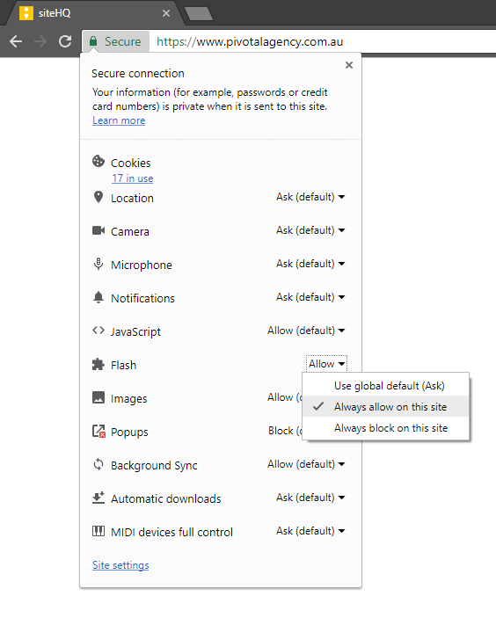
Task: Open the Site settings link
Action: coord(120,565)
